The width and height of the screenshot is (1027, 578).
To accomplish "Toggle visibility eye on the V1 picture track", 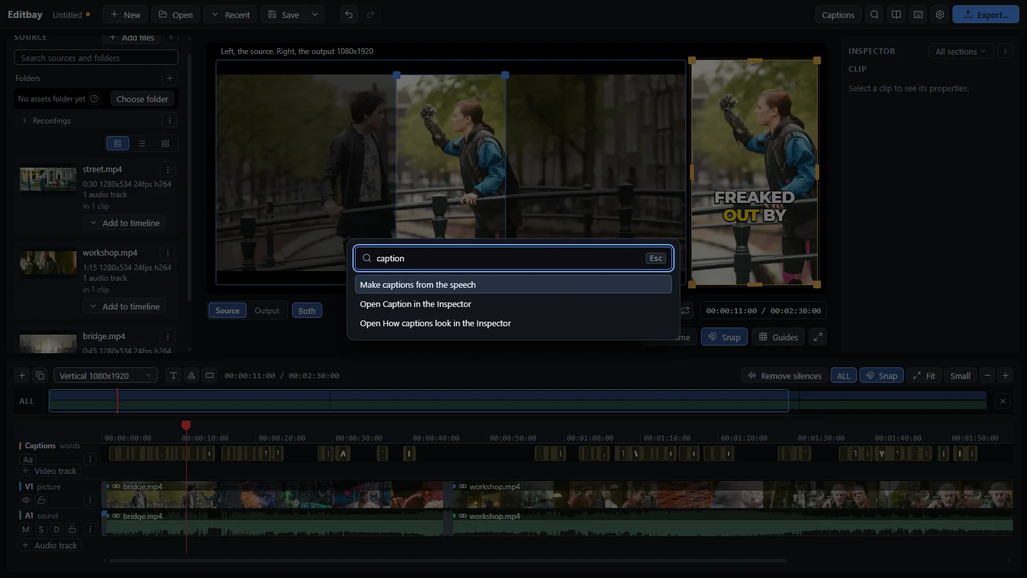I will 26,500.
